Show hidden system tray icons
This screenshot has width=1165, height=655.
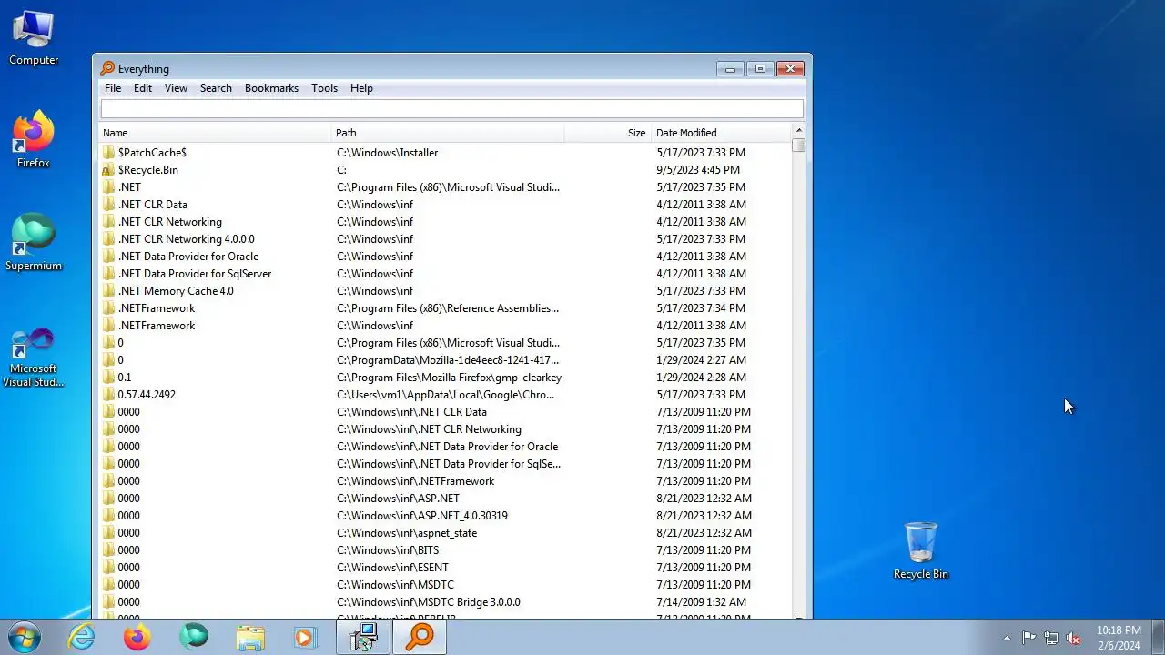click(1007, 638)
